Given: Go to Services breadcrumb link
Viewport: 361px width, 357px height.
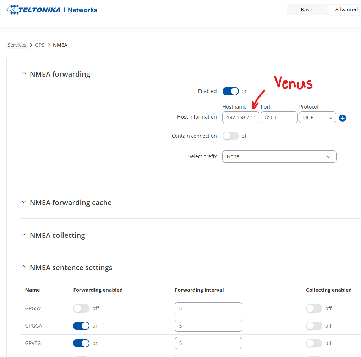Looking at the screenshot, I should pos(17,45).
